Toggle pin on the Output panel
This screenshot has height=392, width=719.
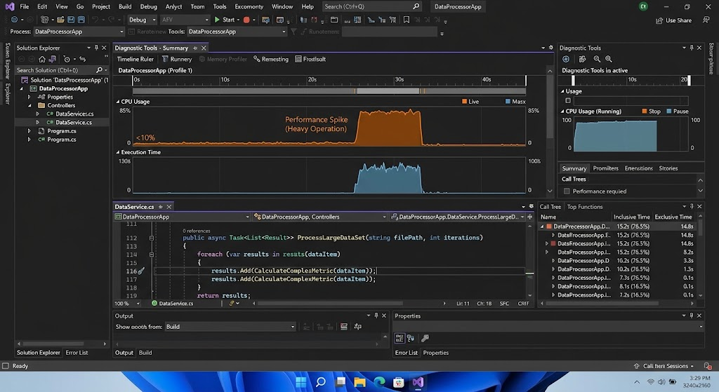click(376, 316)
